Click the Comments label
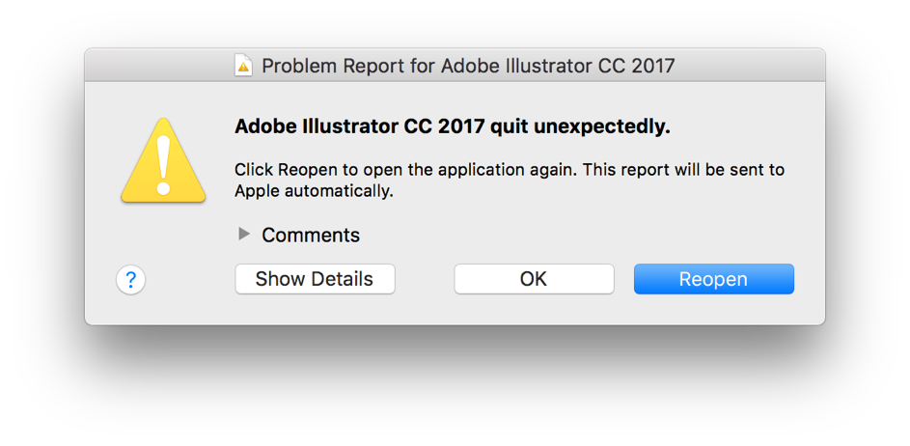The height and width of the screenshot is (446, 910). [x=311, y=235]
